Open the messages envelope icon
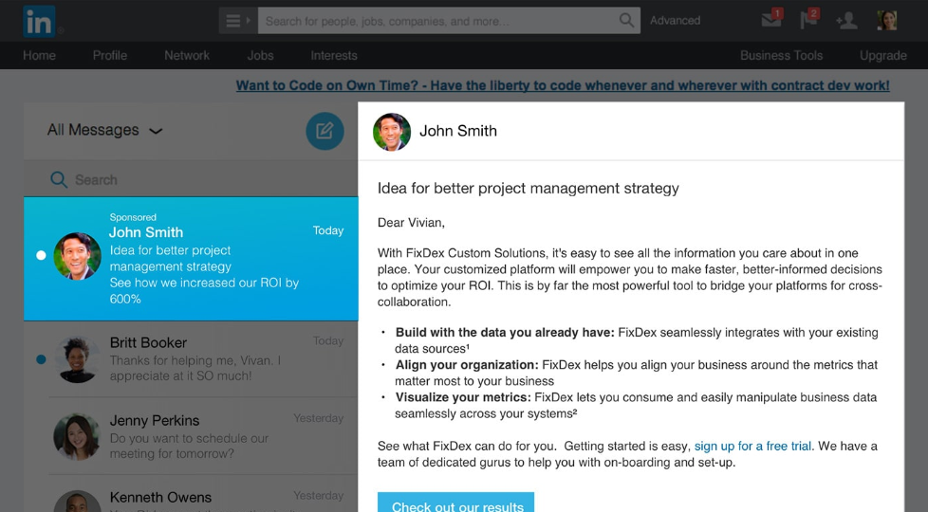928x512 pixels. (771, 20)
